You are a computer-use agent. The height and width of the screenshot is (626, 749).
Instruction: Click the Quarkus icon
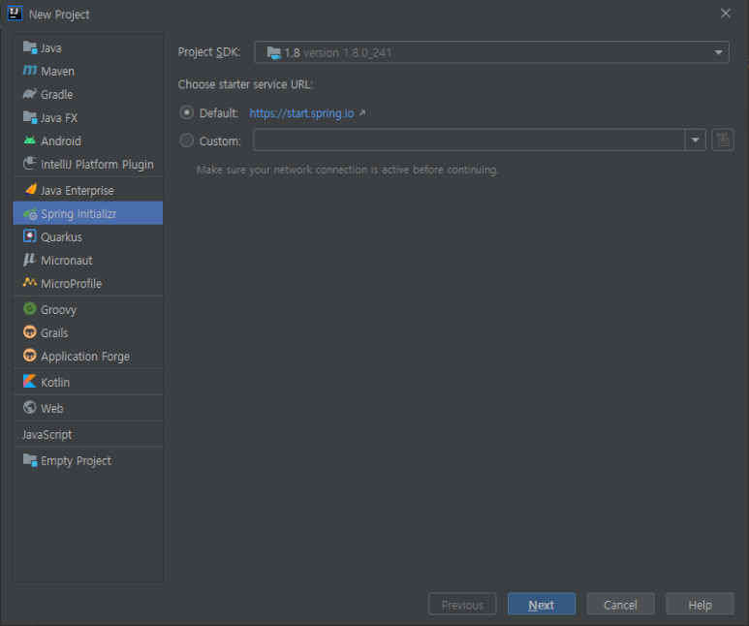click(x=30, y=236)
